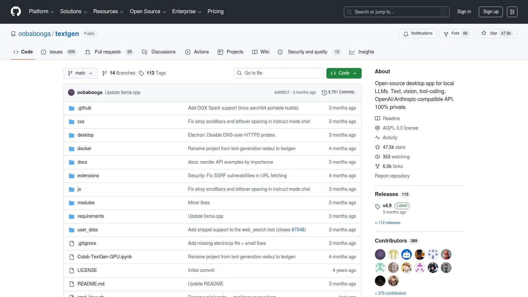Click the tags icon beside 113 Tags
528x297 pixels.
pyautogui.click(x=141, y=73)
